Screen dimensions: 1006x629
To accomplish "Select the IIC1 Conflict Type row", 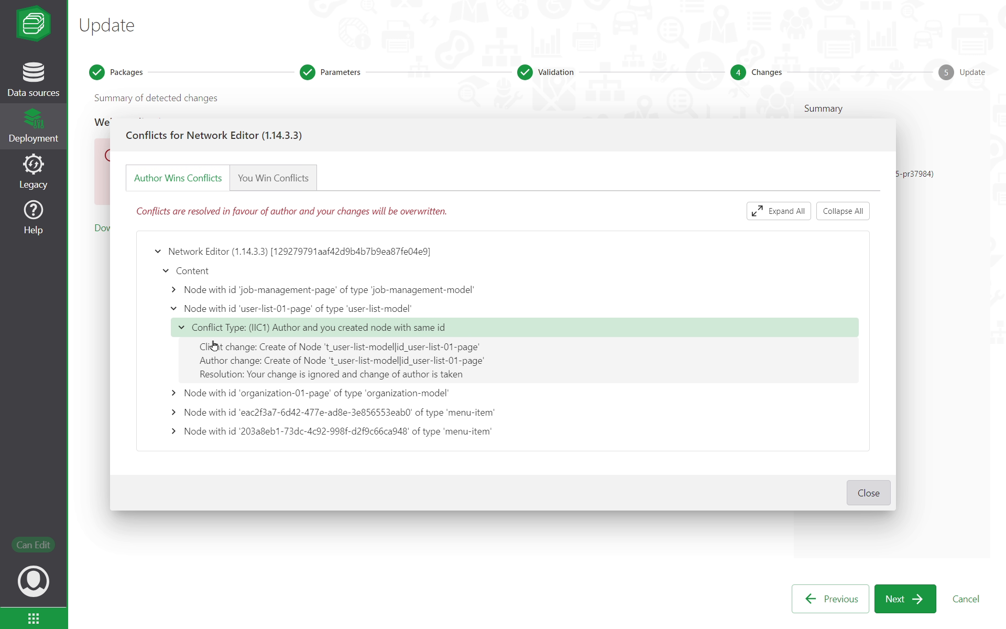I will click(x=318, y=328).
